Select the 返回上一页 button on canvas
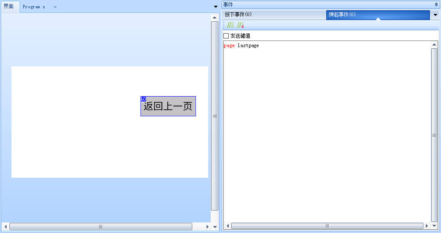441x233 pixels. point(168,106)
